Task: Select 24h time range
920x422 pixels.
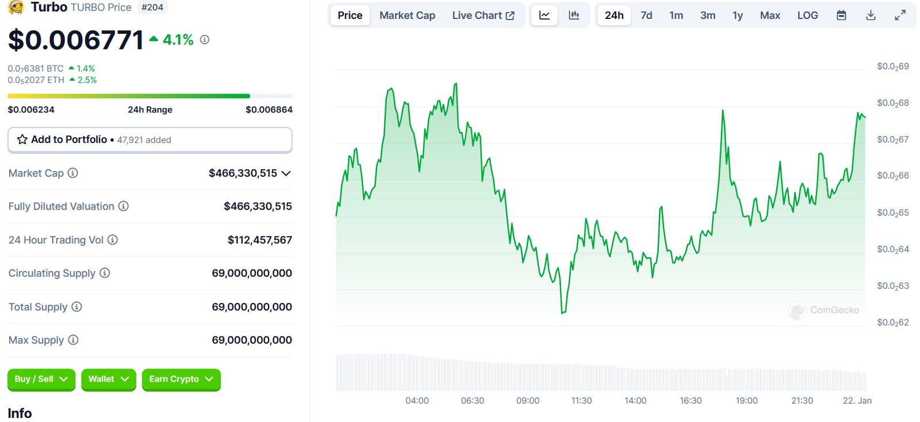Action: [x=614, y=16]
